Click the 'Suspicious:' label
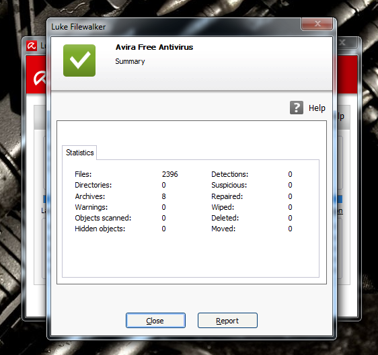 (229, 185)
